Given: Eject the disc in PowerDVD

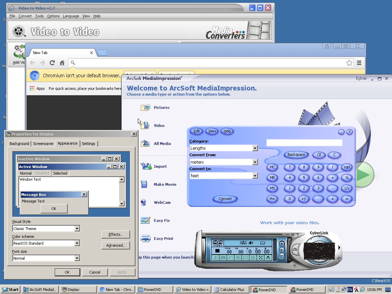Looking at the screenshot, I should [x=294, y=266].
